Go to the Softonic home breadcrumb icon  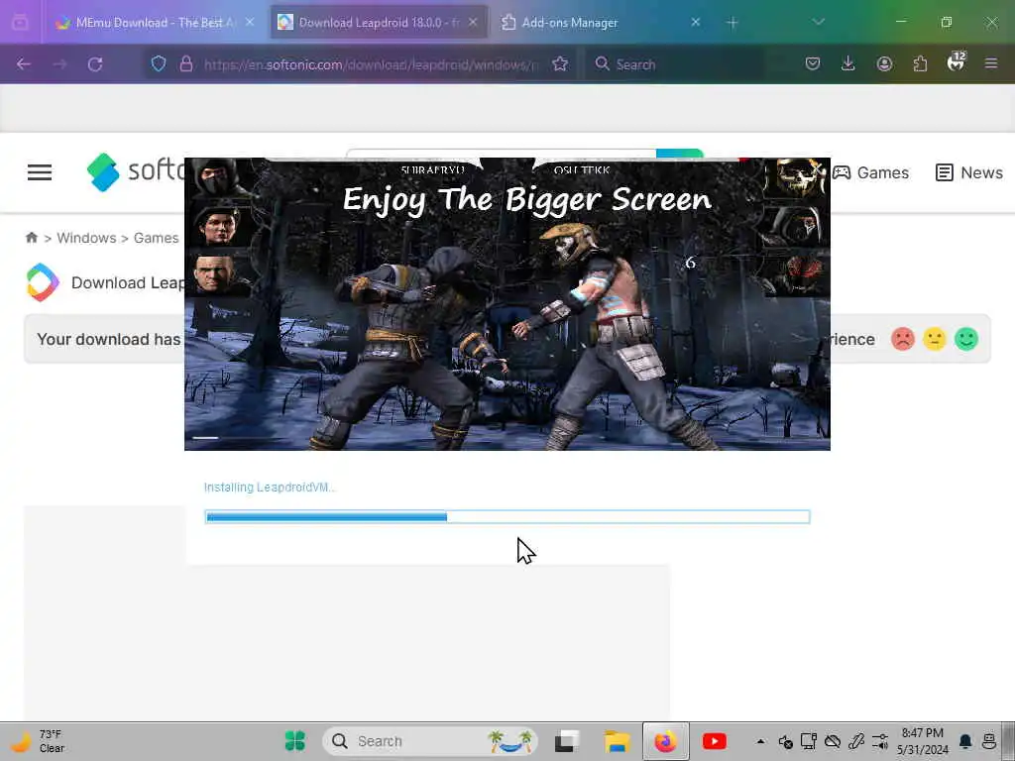click(x=31, y=238)
